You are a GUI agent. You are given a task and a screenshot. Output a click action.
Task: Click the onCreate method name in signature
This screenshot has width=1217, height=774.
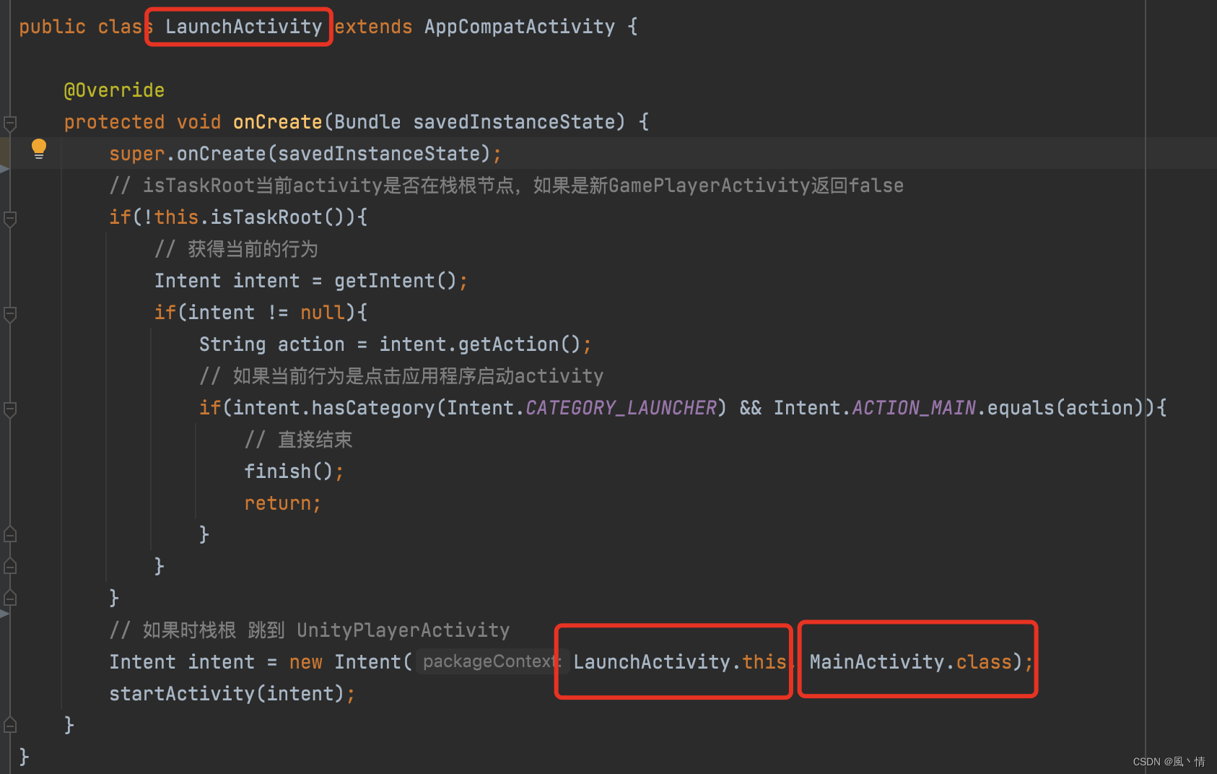(277, 122)
